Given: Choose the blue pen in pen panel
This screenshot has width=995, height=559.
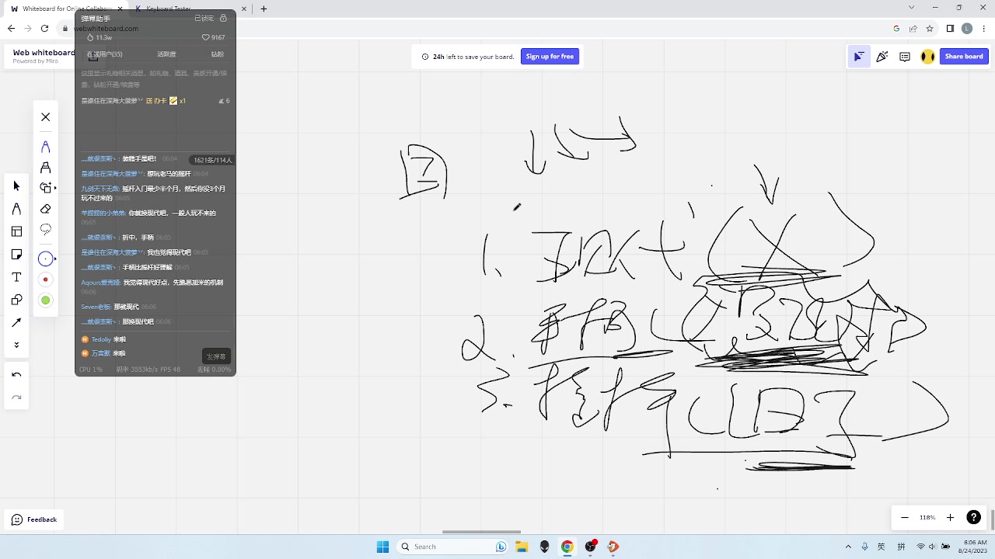Looking at the screenshot, I should click(x=46, y=147).
